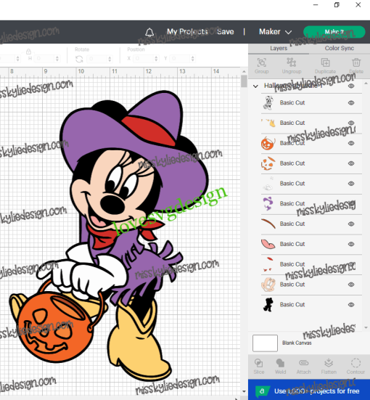This screenshot has width=370, height=400.
Task: Click the size lock padlock icon
Action: coord(28,52)
